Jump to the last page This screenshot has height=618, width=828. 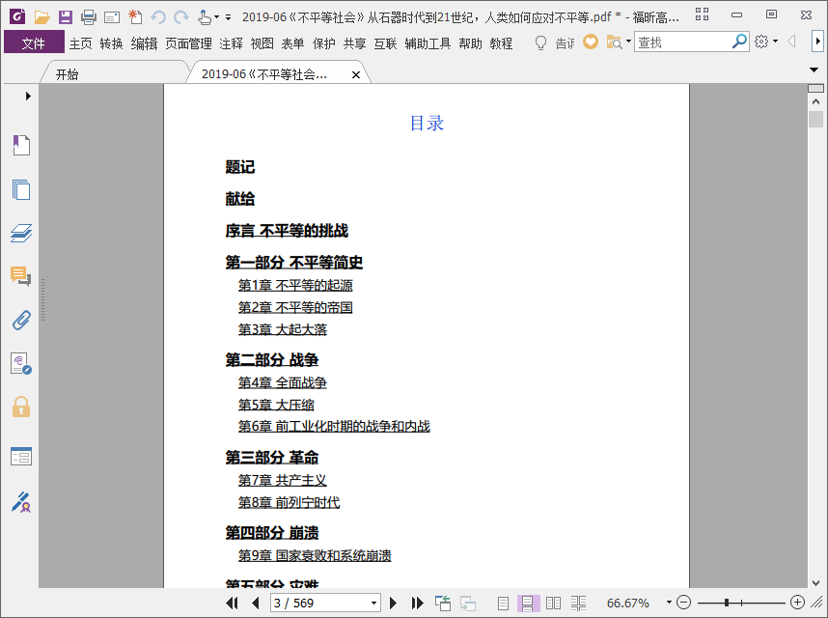[417, 603]
